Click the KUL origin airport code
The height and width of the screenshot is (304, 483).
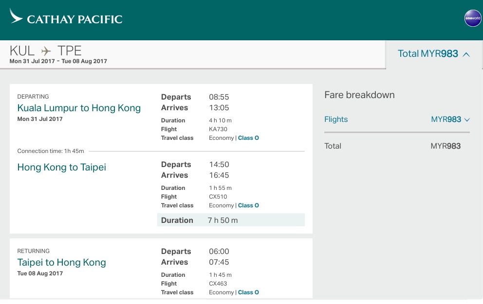[x=22, y=51]
